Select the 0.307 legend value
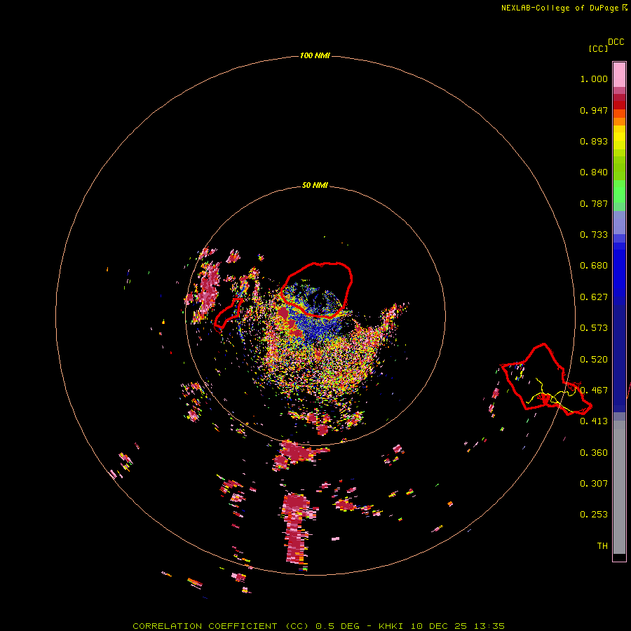This screenshot has width=631, height=631. point(594,484)
